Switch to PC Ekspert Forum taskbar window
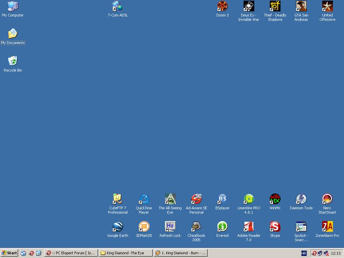344x258 pixels. pyautogui.click(x=71, y=253)
